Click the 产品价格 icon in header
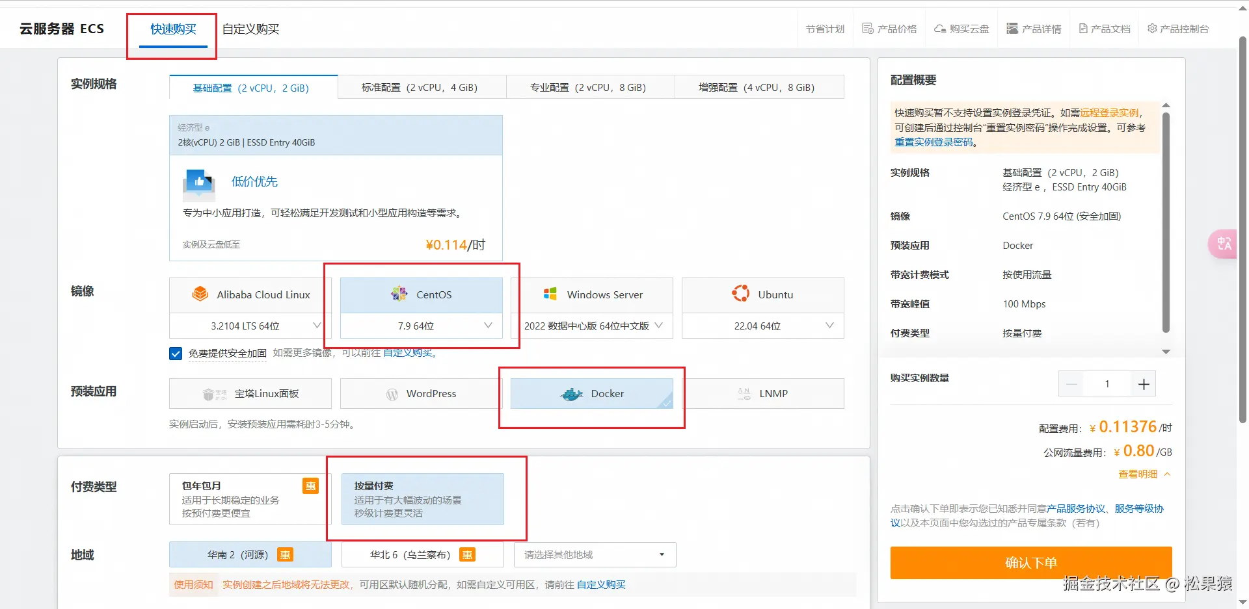The height and width of the screenshot is (609, 1249). click(868, 29)
